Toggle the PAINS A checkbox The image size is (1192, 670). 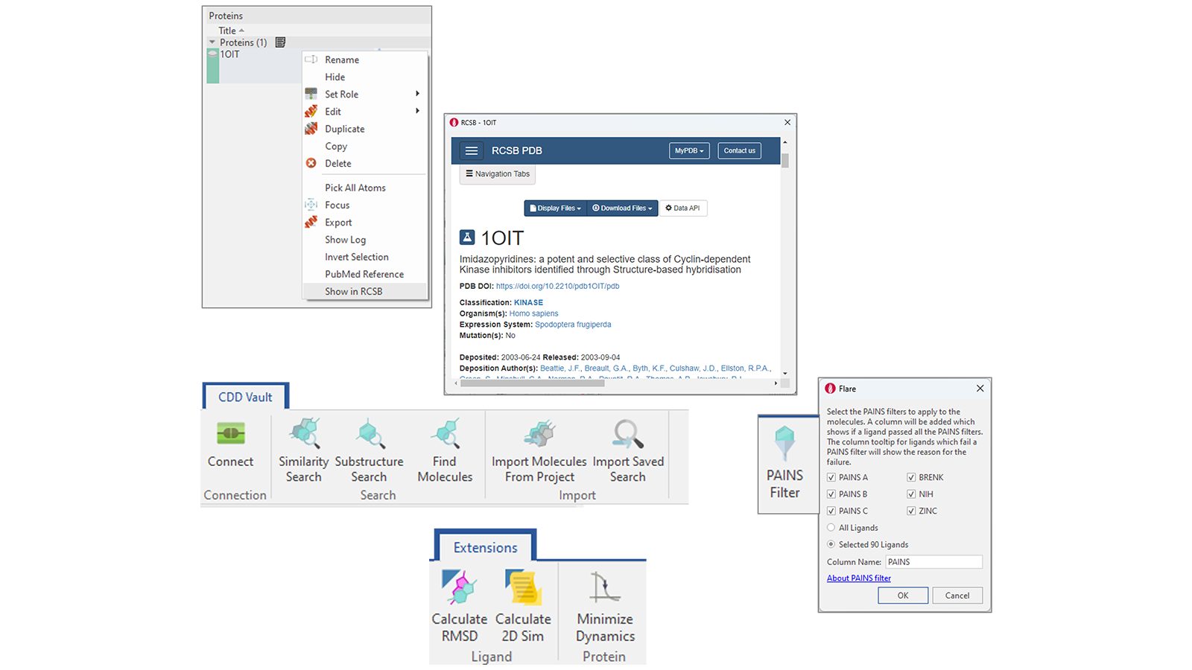(x=831, y=477)
